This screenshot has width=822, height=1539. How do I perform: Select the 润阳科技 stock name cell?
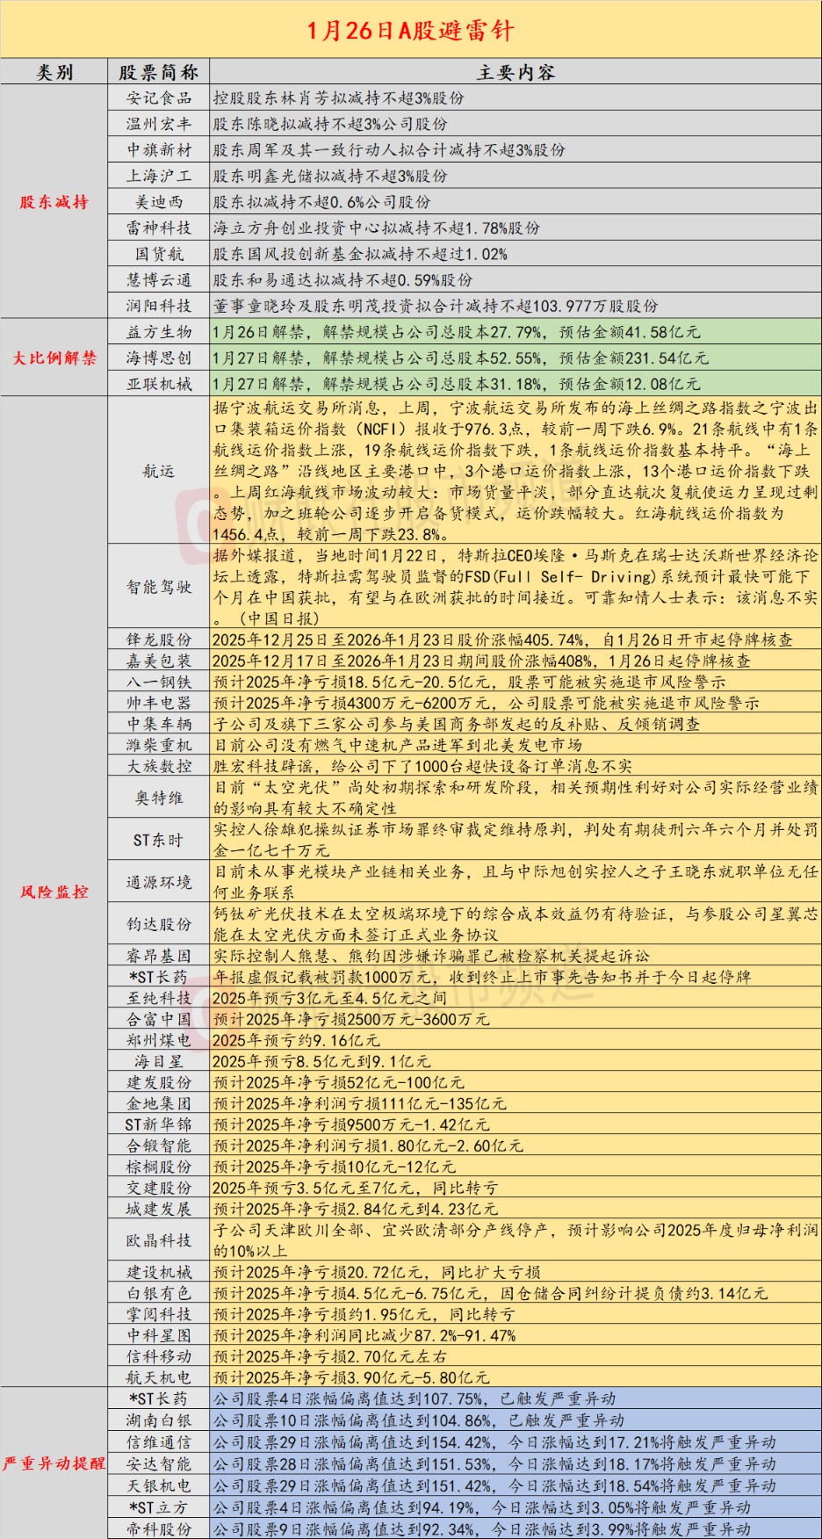pos(158,306)
